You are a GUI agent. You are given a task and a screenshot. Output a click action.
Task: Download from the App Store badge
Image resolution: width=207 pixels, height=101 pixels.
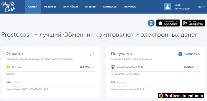click(x=168, y=23)
